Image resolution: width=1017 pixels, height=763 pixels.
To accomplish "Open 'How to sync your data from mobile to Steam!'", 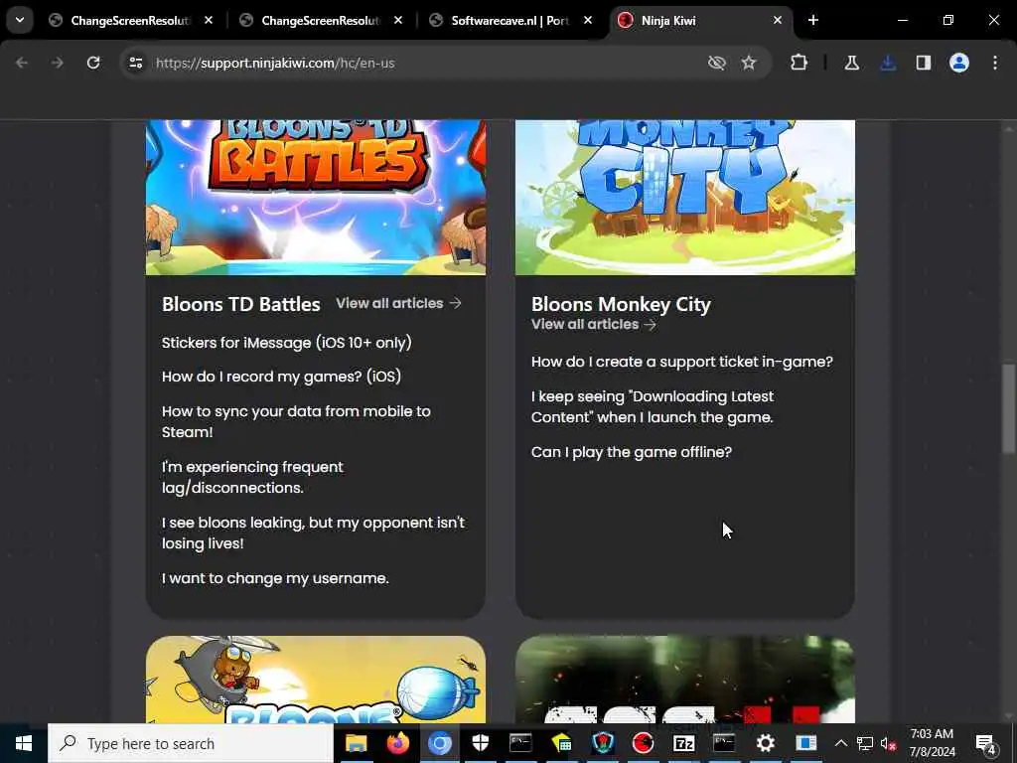I will [x=296, y=421].
